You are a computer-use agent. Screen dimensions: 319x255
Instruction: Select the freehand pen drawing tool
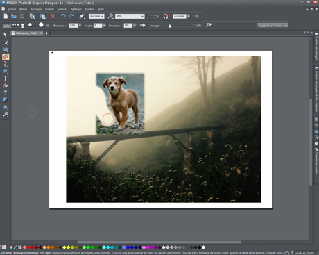(x=6, y=42)
